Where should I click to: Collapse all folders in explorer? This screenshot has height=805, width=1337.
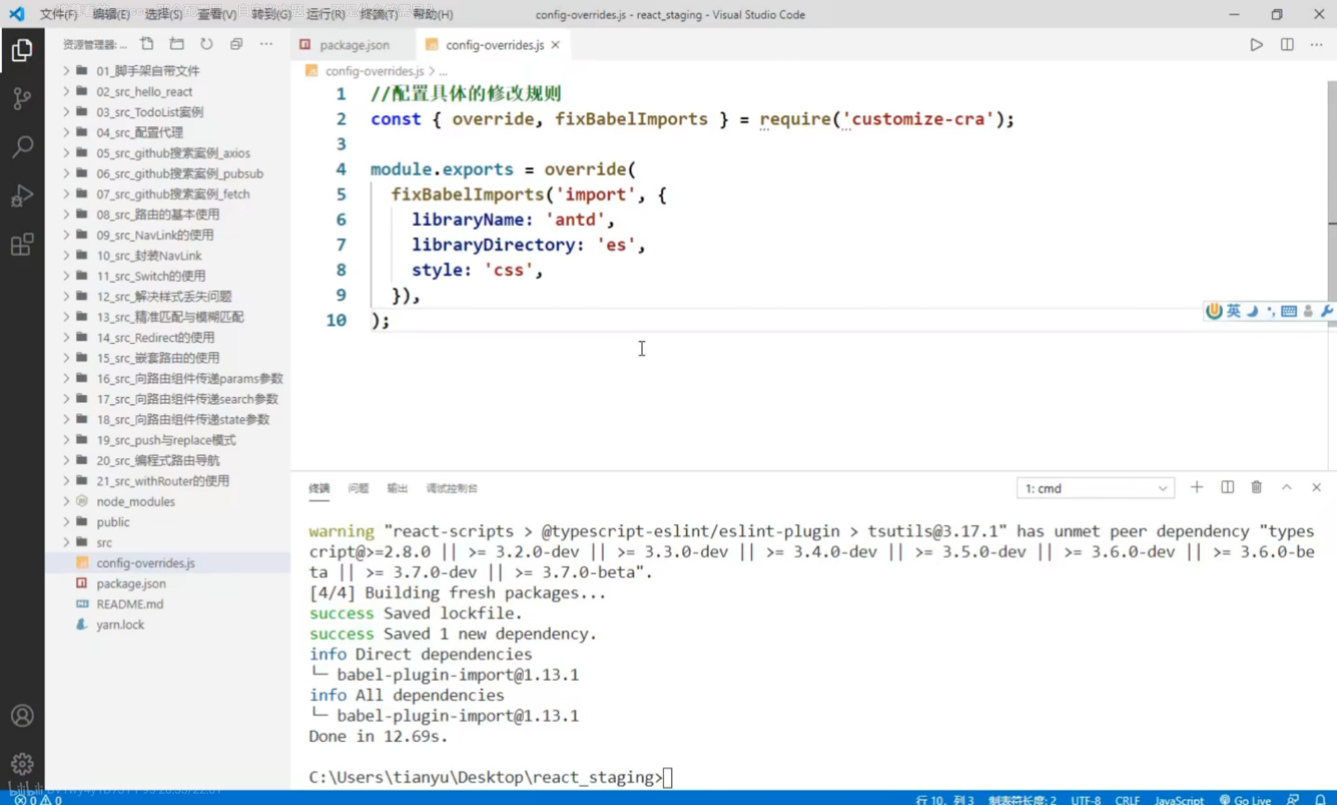pyautogui.click(x=236, y=44)
